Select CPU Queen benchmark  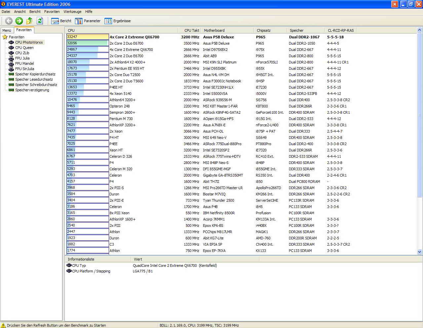[24, 48]
